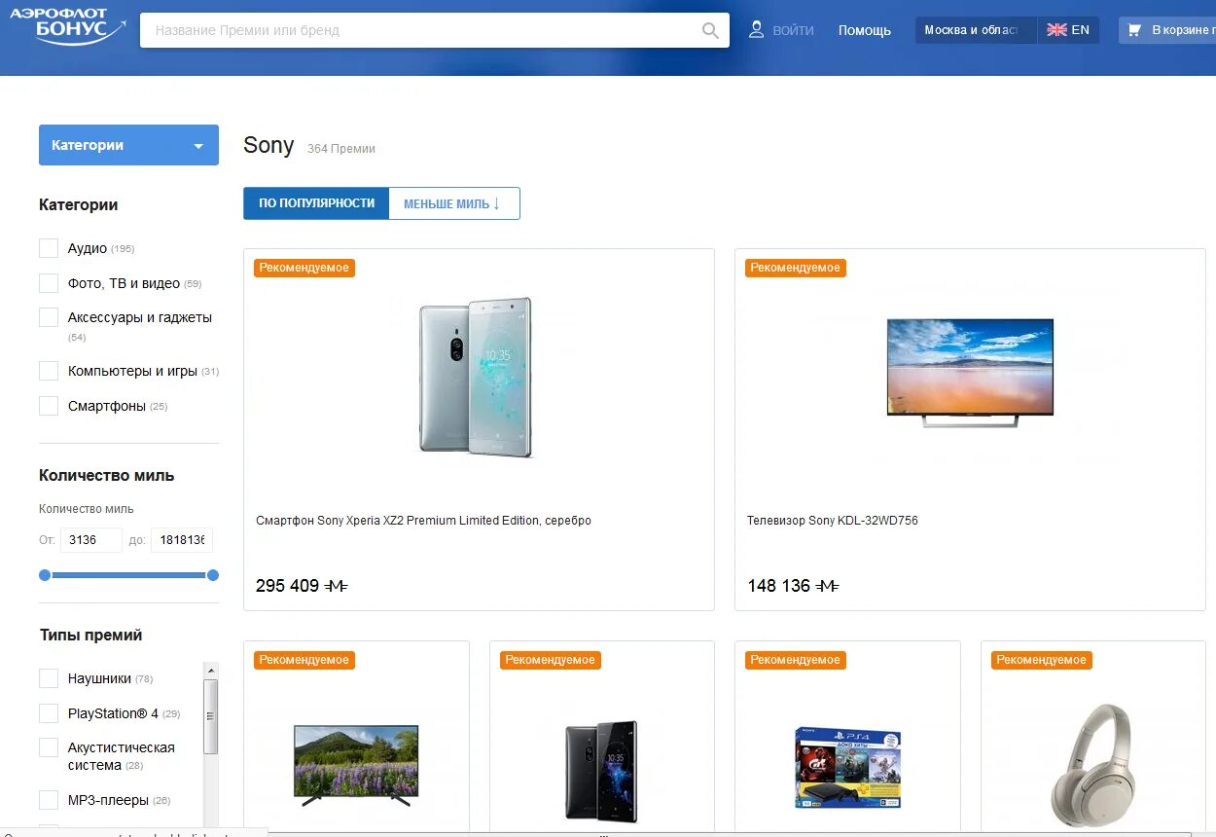1216x837 pixels.
Task: Click the miles range slider track
Action: 128,575
